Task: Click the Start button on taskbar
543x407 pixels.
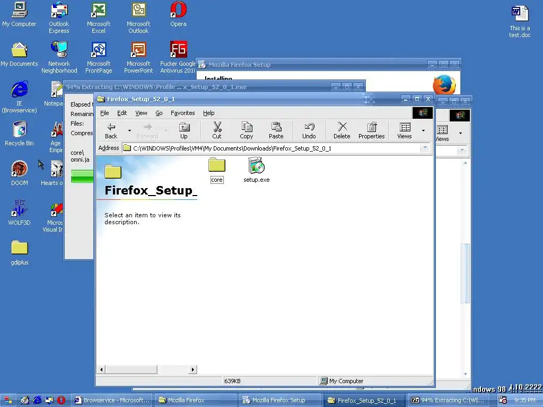Action: coord(7,401)
